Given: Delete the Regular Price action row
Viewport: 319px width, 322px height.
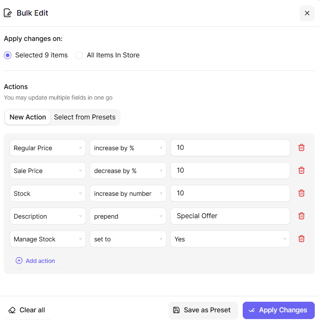Looking at the screenshot, I should tap(301, 148).
